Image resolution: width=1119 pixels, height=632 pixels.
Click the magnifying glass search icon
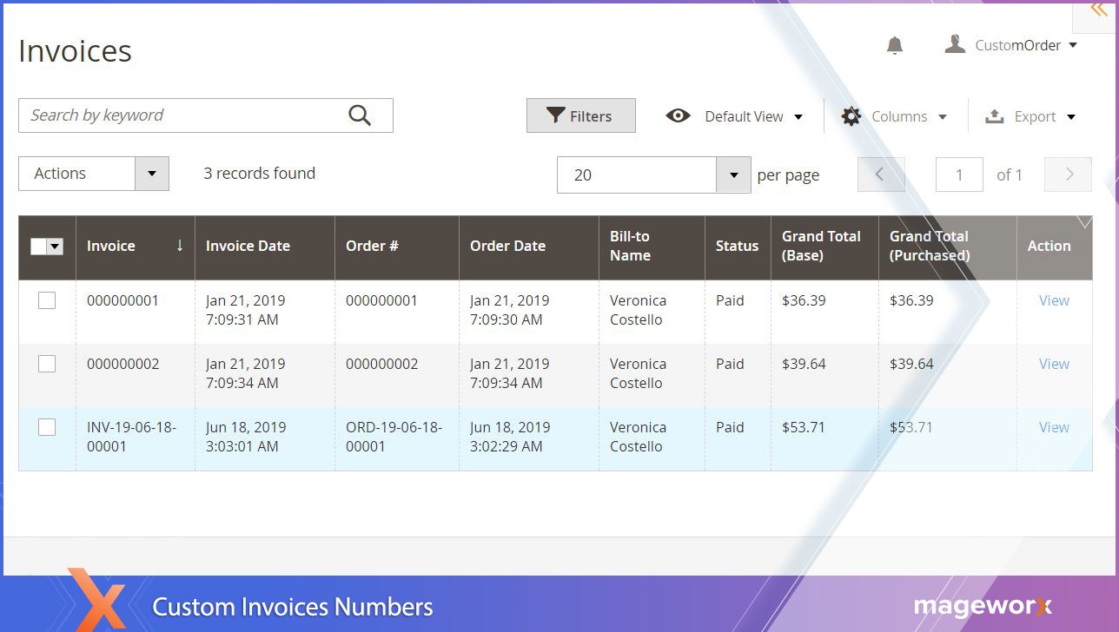point(360,115)
